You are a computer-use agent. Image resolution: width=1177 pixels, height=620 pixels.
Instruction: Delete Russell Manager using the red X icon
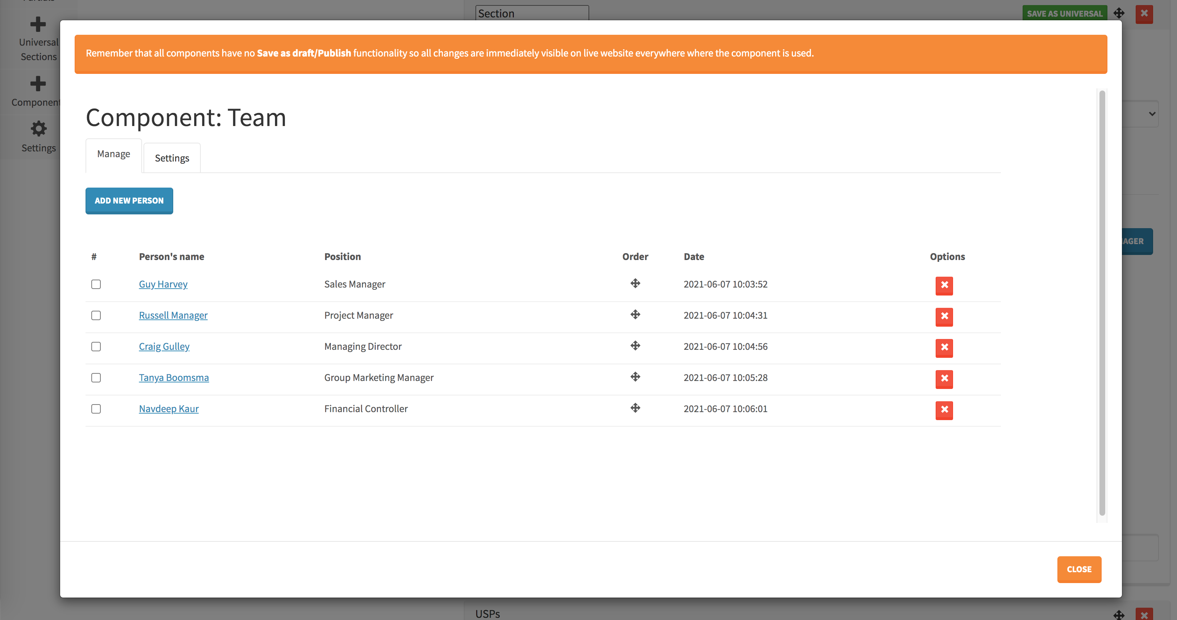(x=944, y=317)
